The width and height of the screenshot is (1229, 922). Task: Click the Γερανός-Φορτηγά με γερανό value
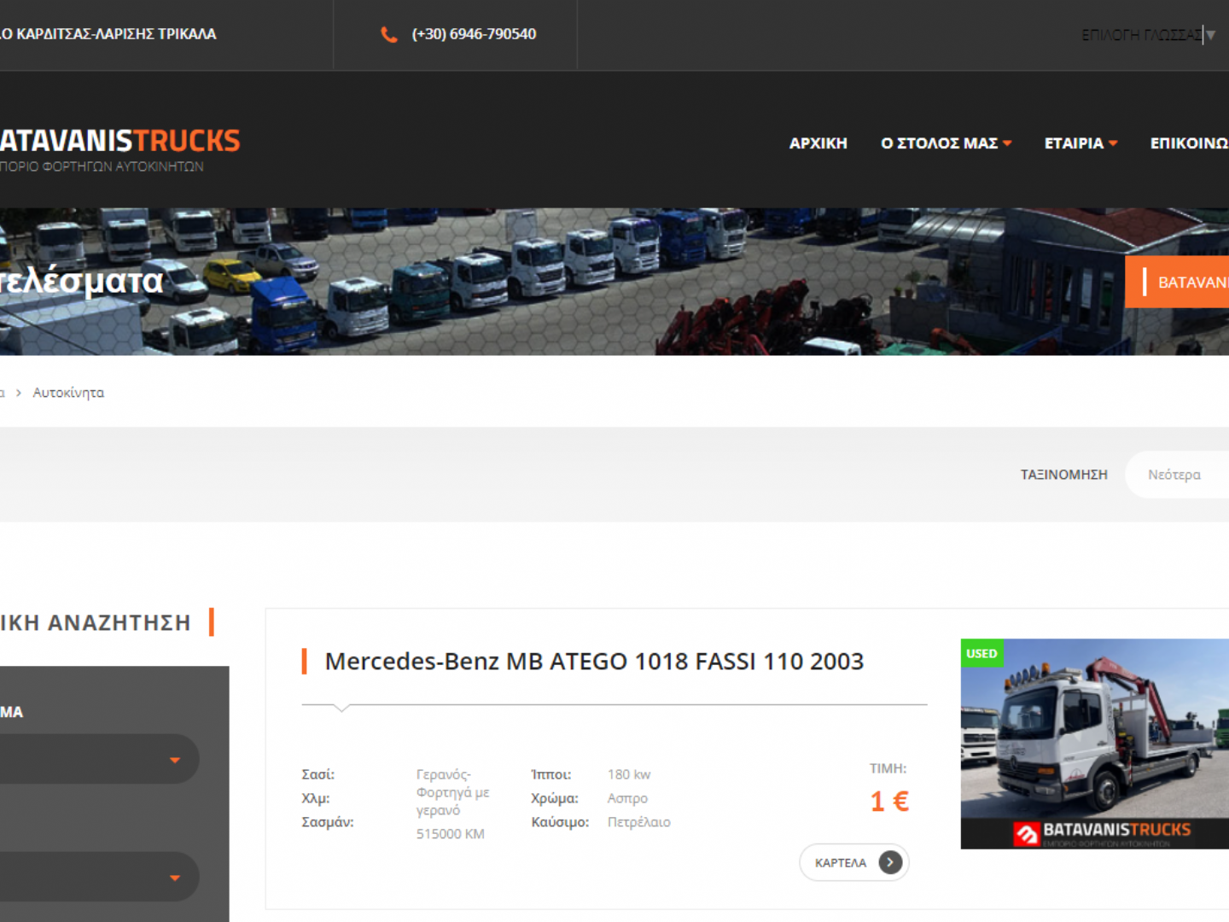(x=452, y=792)
